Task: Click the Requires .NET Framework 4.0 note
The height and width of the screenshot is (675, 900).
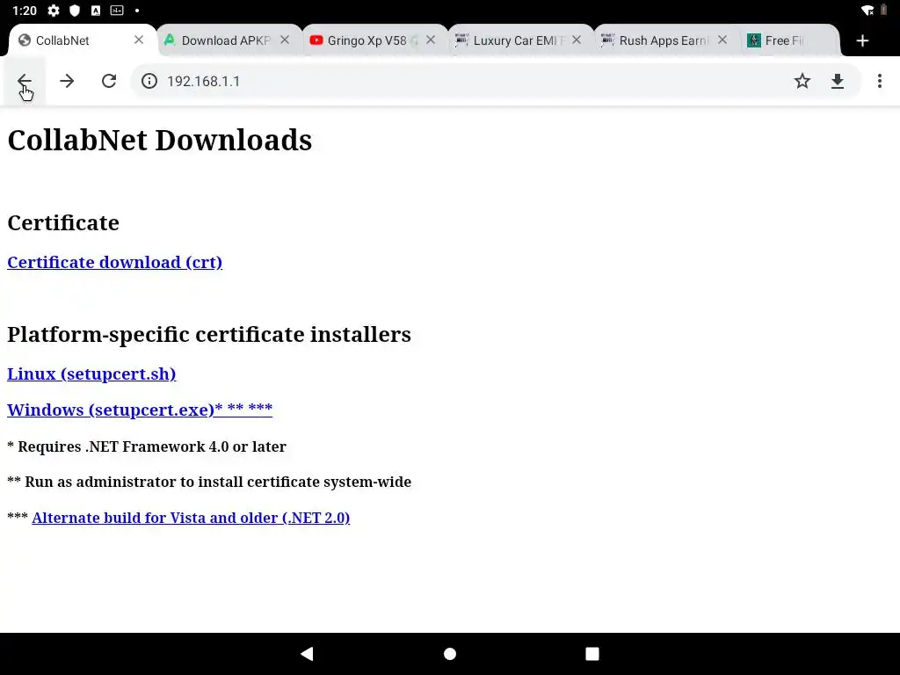Action: tap(147, 446)
